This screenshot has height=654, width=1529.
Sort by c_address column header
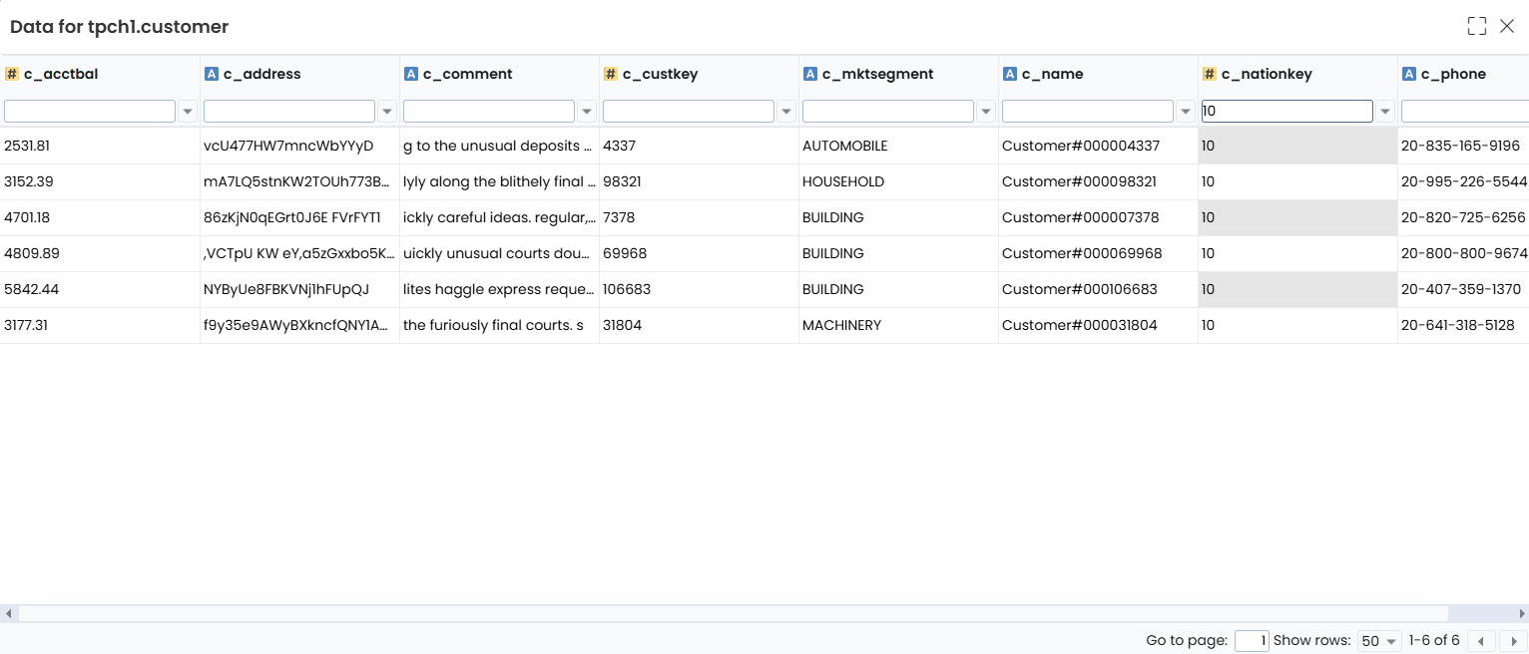(x=261, y=74)
